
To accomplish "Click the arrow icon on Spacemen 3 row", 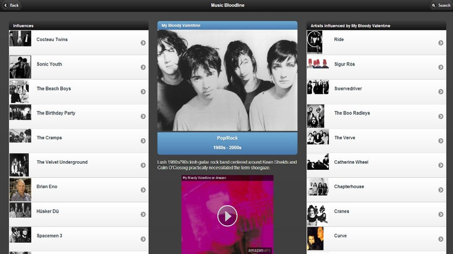I will pyautogui.click(x=143, y=239).
